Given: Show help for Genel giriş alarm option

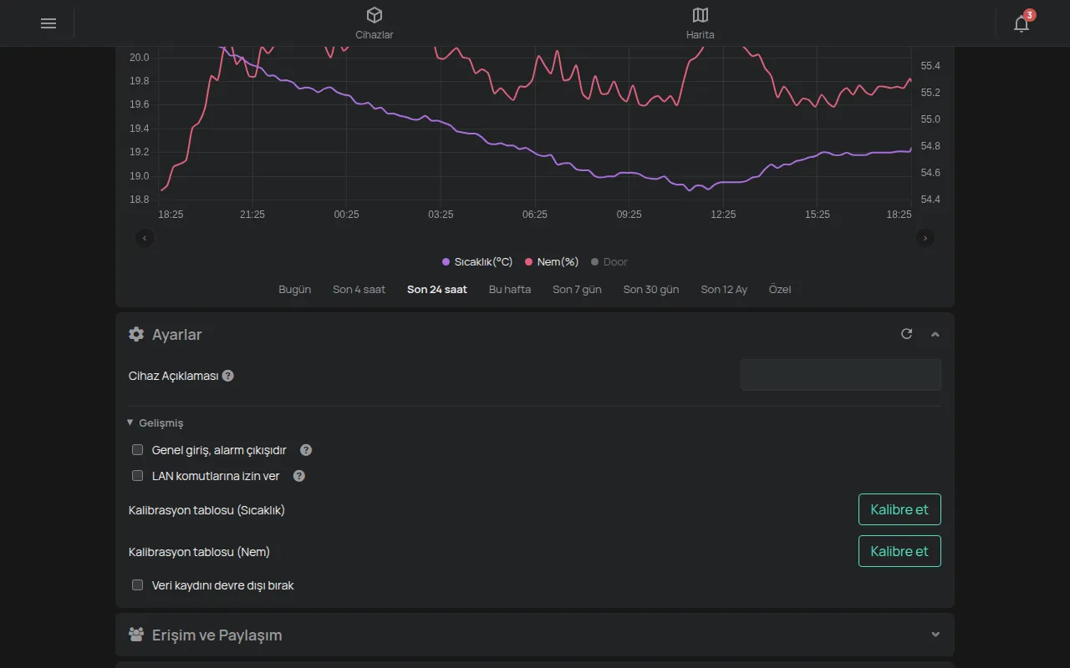Looking at the screenshot, I should (x=306, y=450).
